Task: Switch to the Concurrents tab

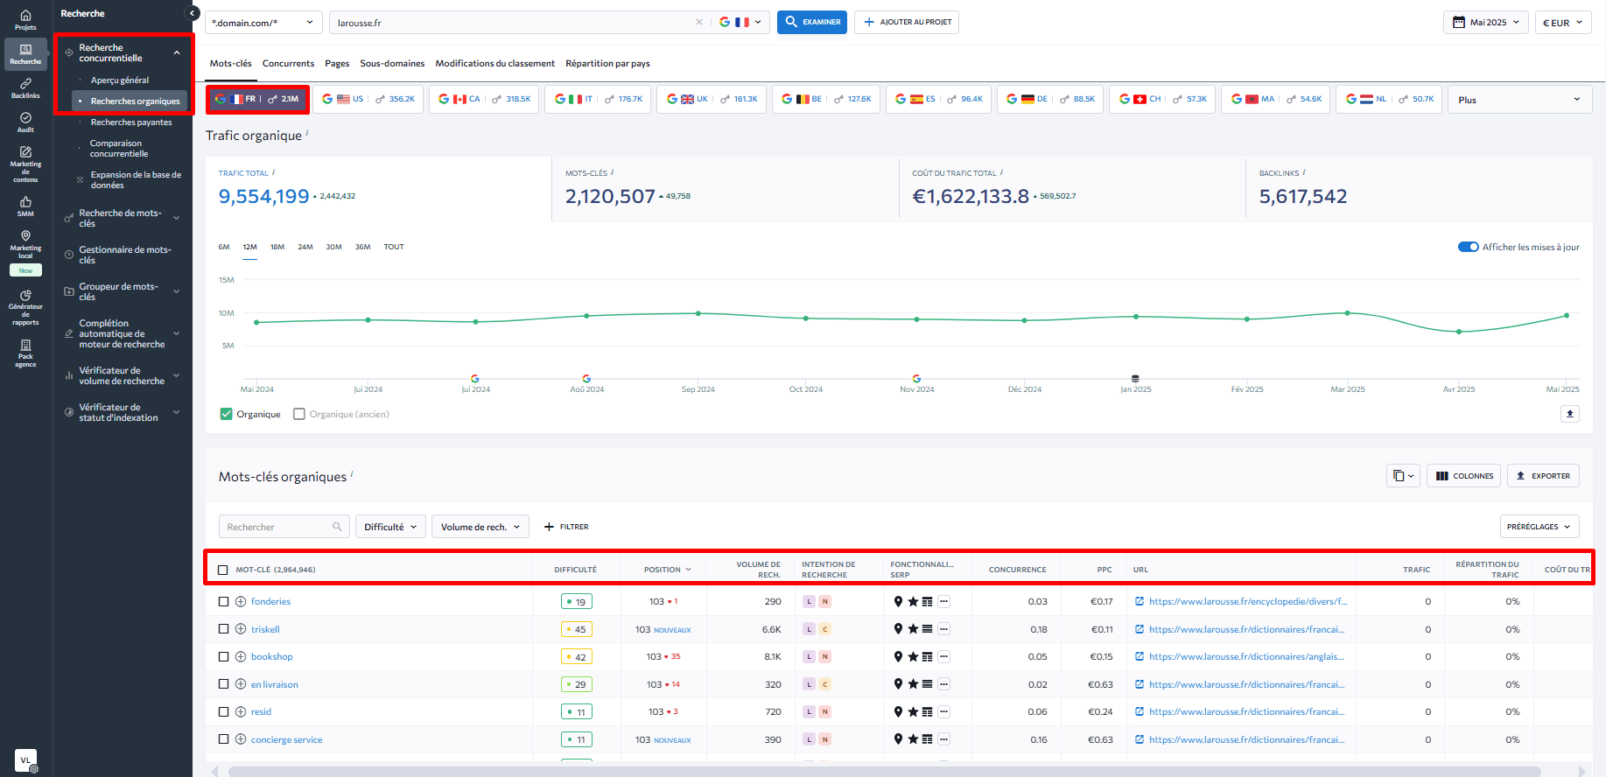Action: (288, 63)
